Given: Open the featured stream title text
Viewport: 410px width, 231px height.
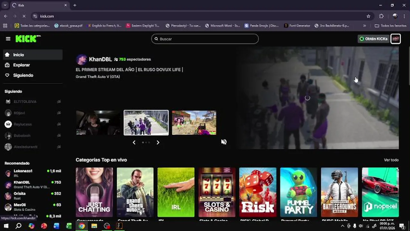Looking at the screenshot, I should pos(129,70).
